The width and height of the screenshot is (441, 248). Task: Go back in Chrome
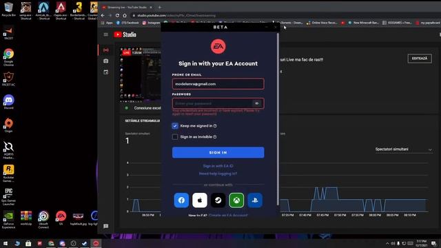click(103, 15)
